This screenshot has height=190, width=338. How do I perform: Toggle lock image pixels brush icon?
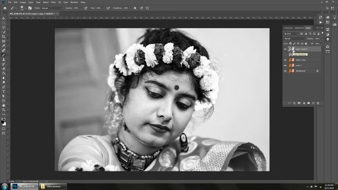(x=294, y=43)
